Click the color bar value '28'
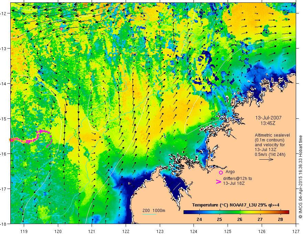The width and height of the screenshot is (303, 234). [280, 219]
